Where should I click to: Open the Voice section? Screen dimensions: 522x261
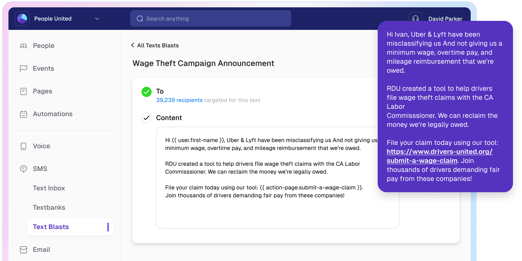click(x=41, y=146)
